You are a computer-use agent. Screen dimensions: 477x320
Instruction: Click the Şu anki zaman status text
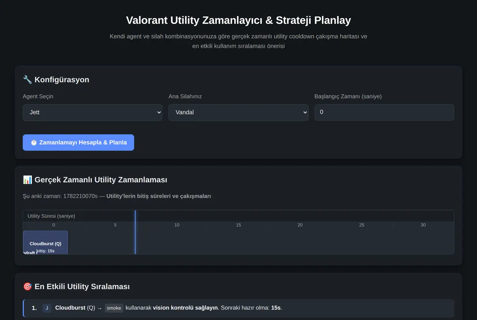pos(117,196)
